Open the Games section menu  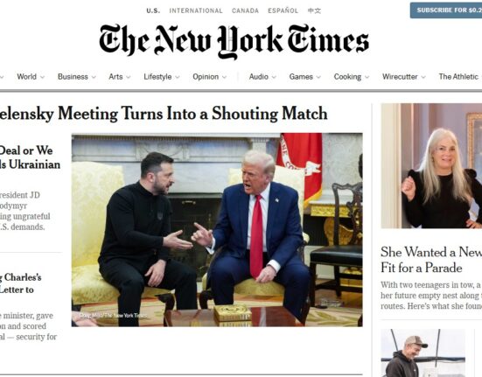click(304, 77)
